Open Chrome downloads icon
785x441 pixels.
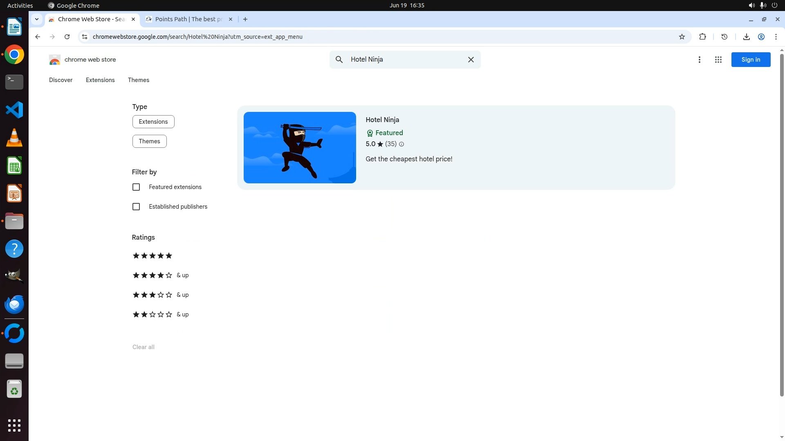tap(746, 37)
